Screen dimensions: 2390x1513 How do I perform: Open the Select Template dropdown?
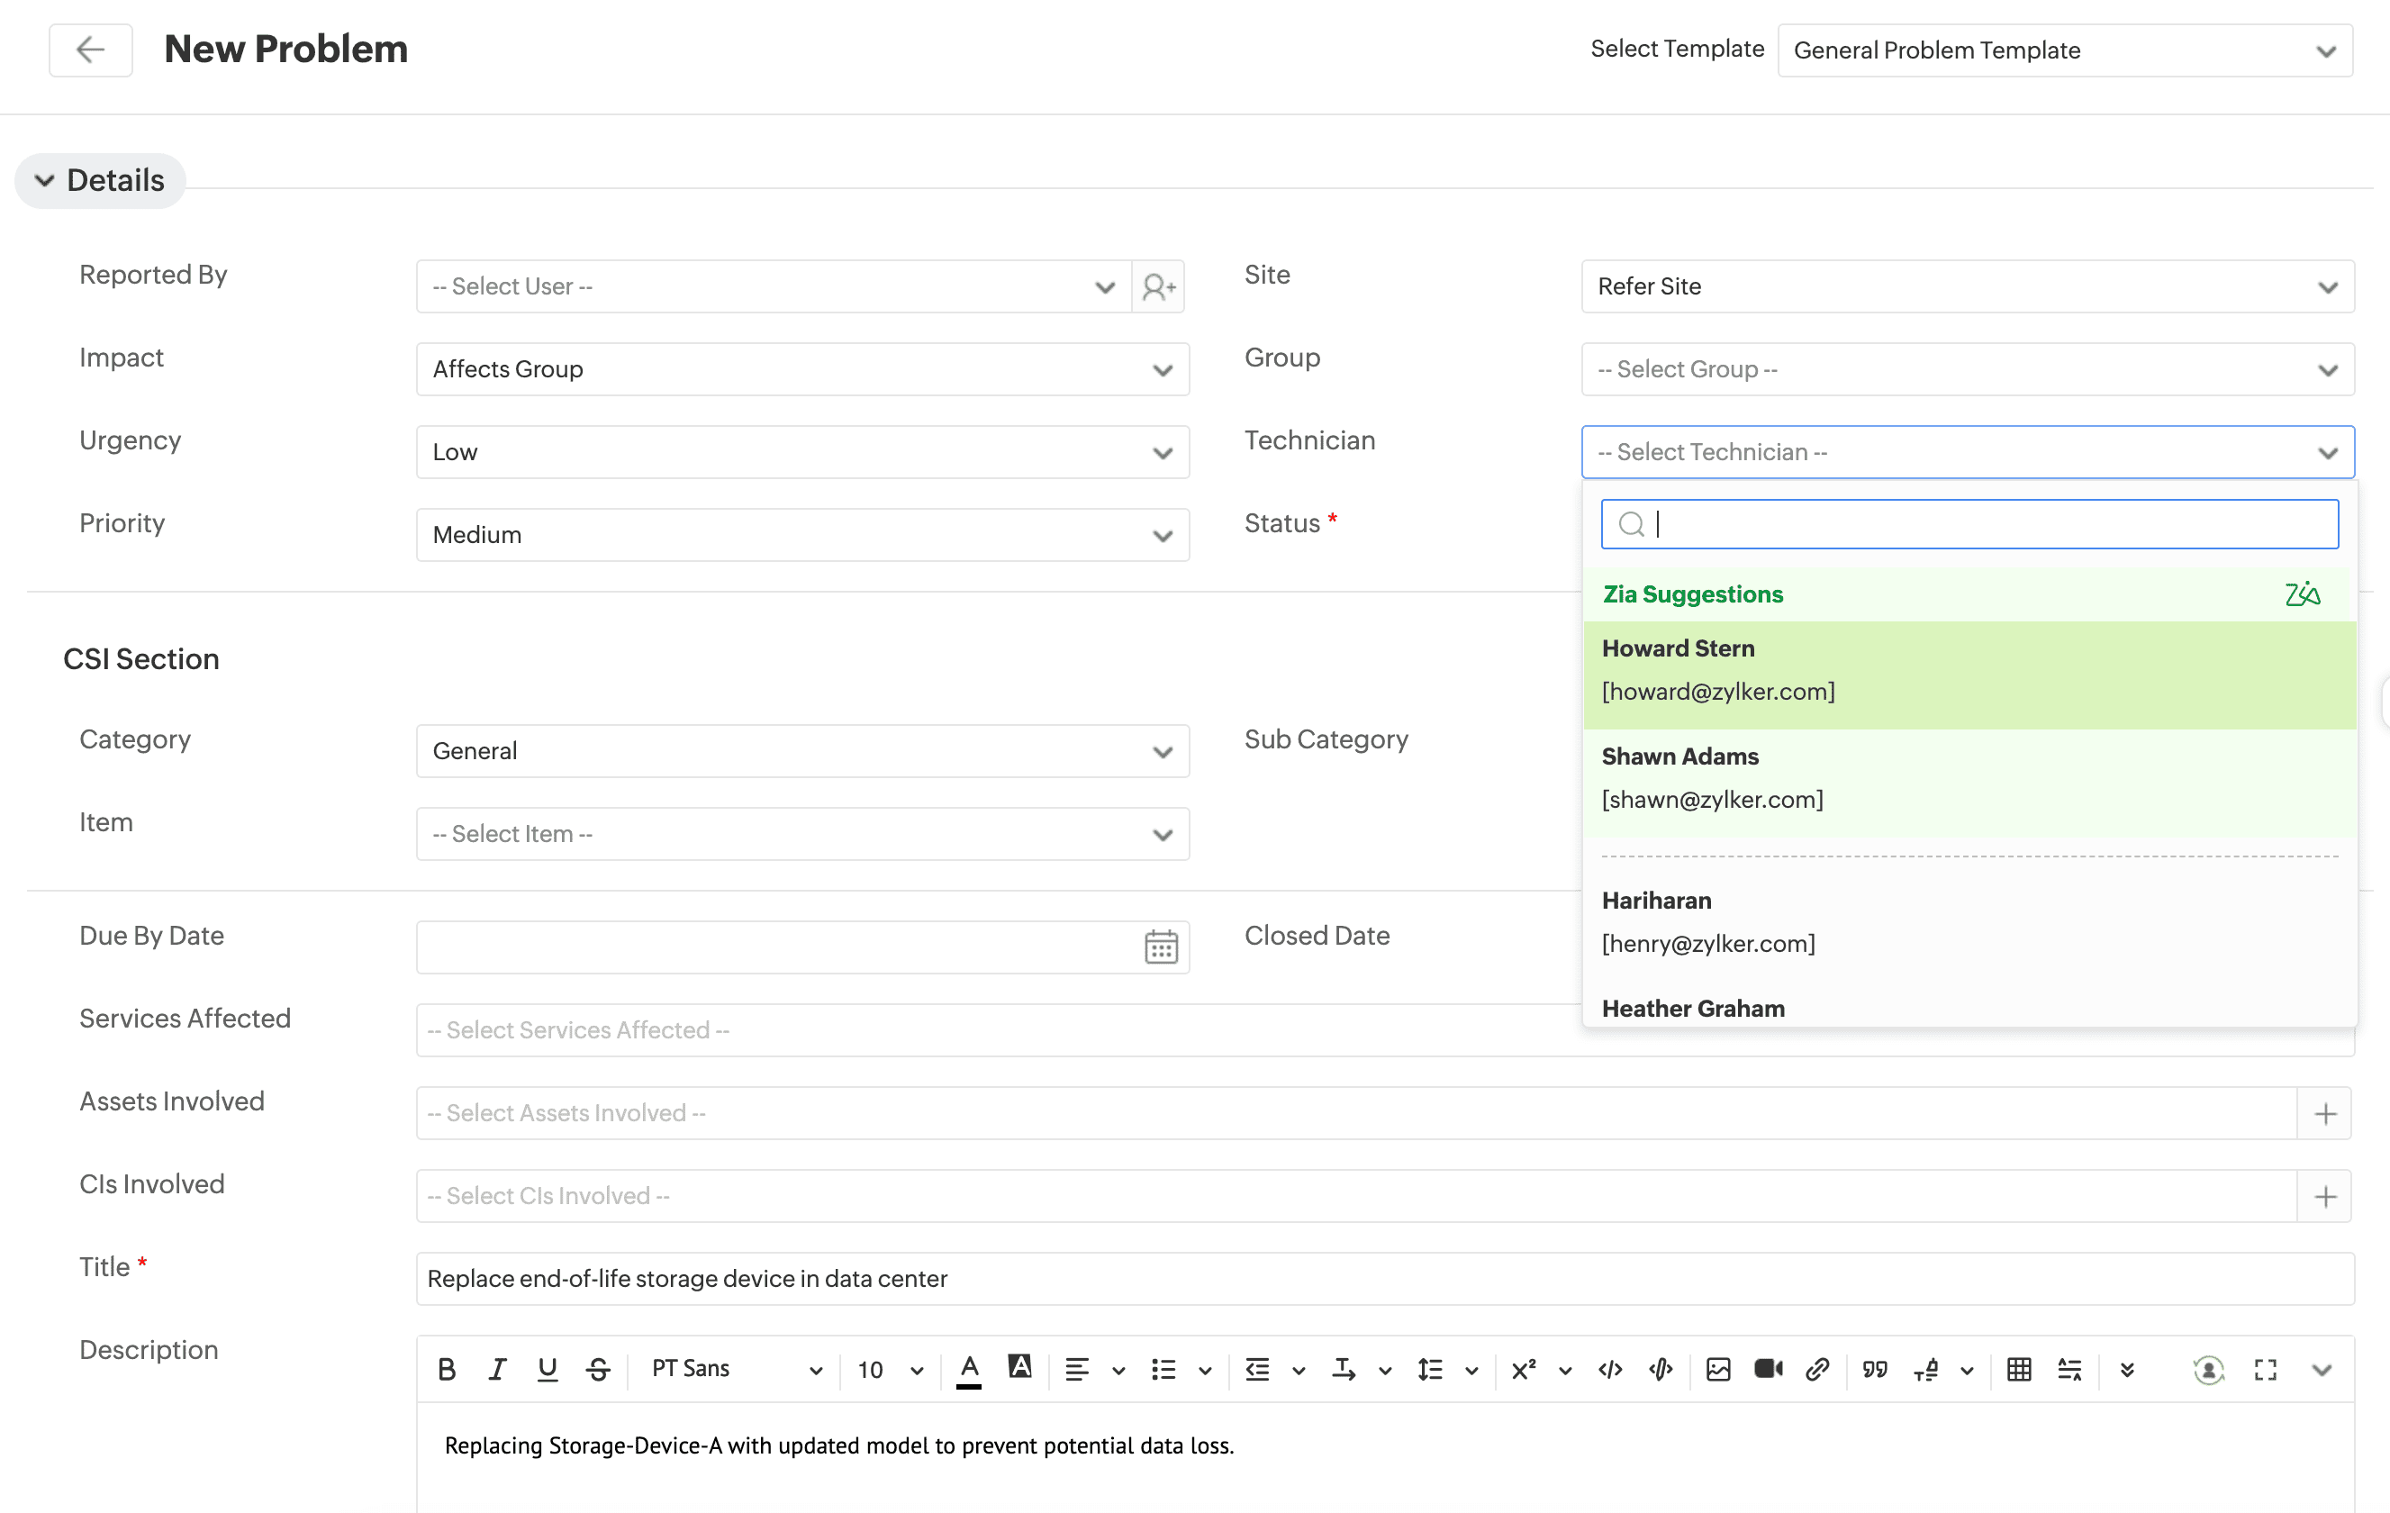2064,50
